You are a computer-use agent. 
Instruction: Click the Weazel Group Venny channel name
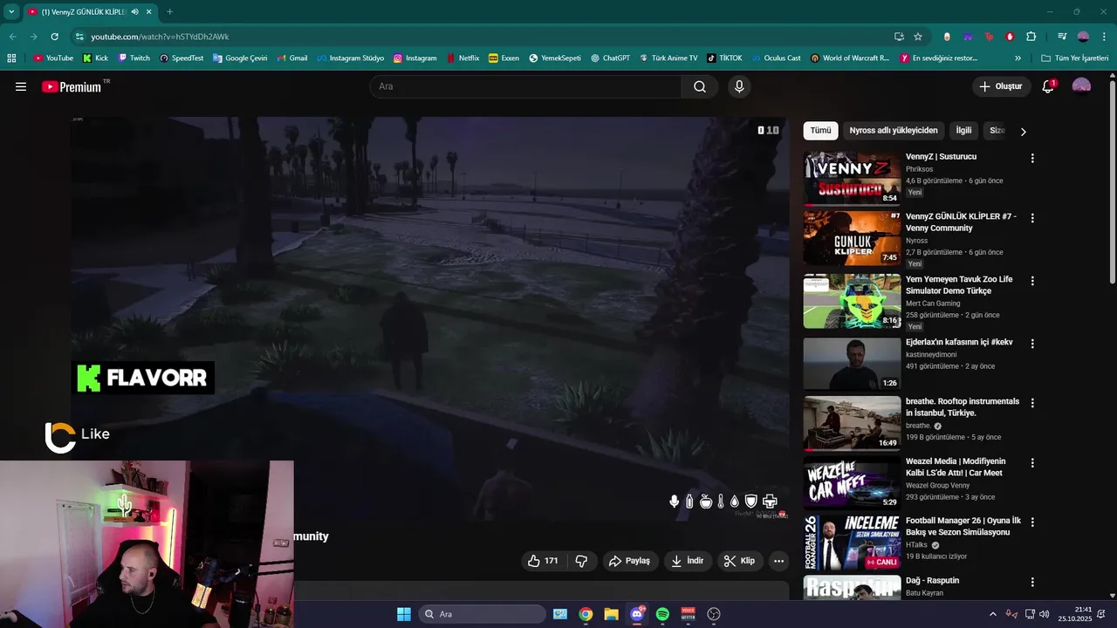(x=937, y=486)
